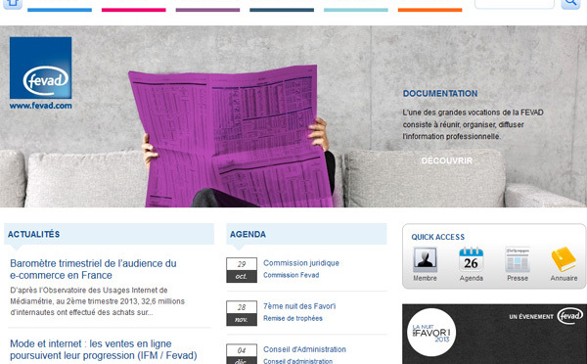The width and height of the screenshot is (587, 364).
Task: Click the Fevad logo in the Favor'i banner
Action: 569,316
